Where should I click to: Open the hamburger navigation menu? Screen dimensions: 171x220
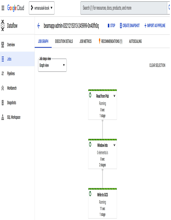3,8
